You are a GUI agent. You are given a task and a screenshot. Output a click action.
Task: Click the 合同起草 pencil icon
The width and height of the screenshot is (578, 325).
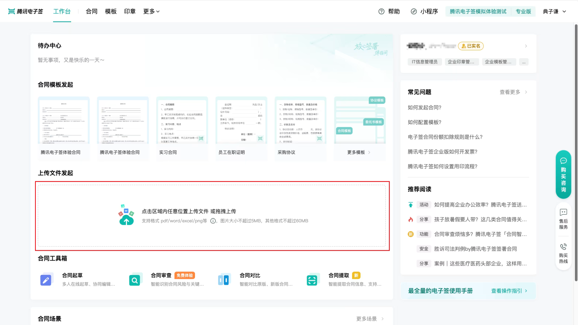tap(46, 280)
